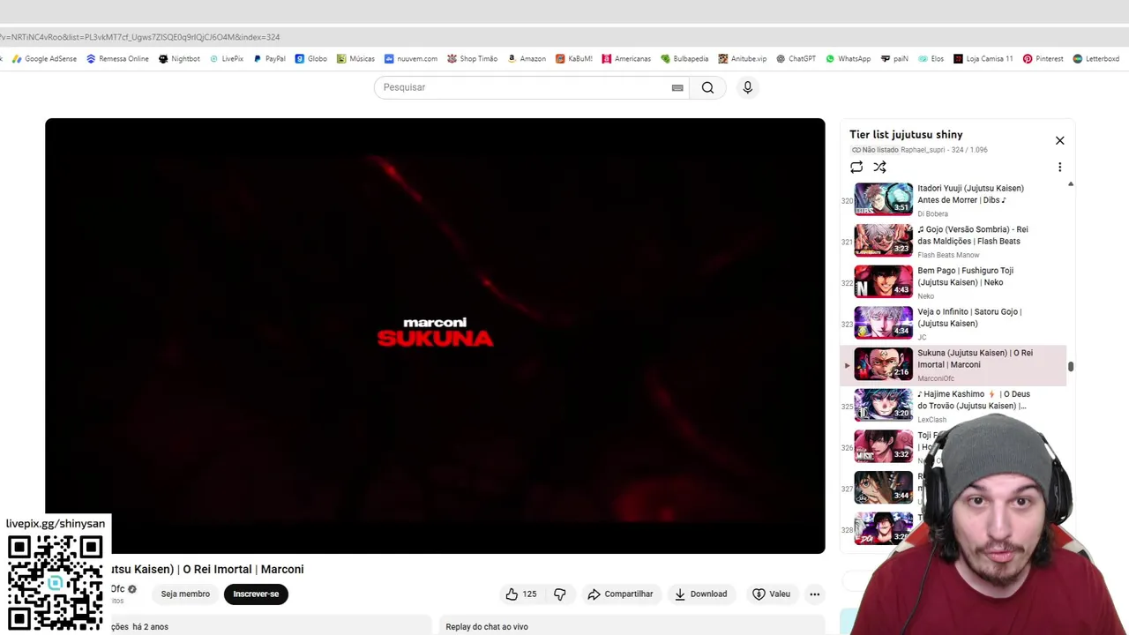Open more actions ellipsis under video
This screenshot has width=1129, height=635.
point(815,594)
